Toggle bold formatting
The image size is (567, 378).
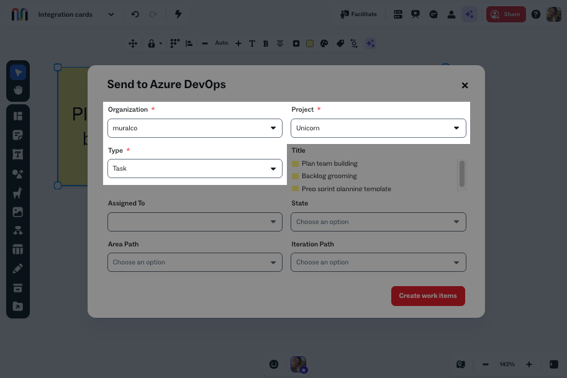coord(266,43)
